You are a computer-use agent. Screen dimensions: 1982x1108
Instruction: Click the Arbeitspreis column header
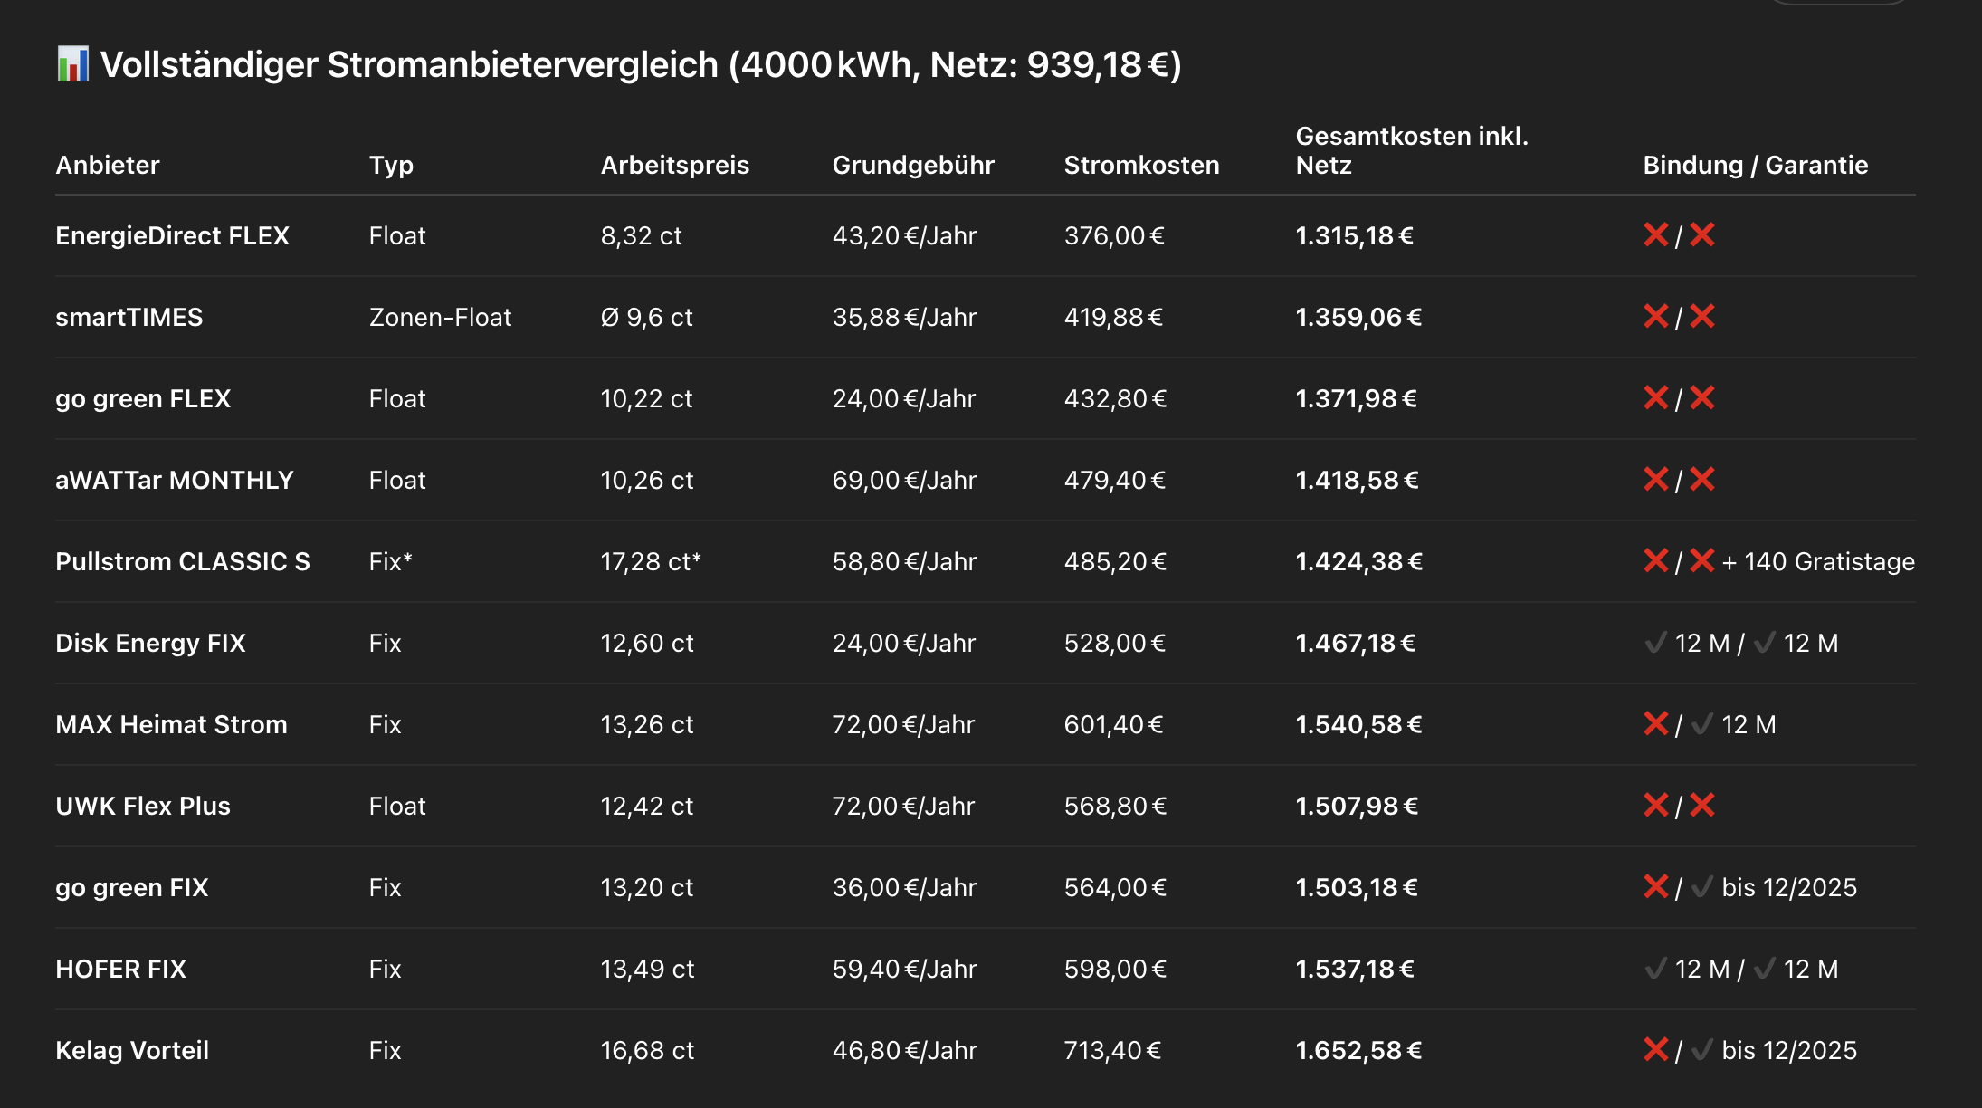point(674,165)
